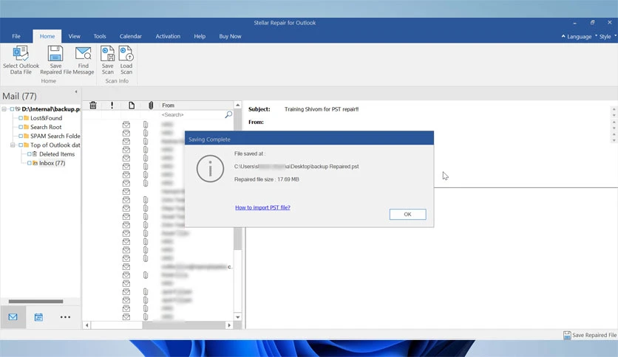This screenshot has height=357, width=618.
Task: Click Save Repaired File ribbon icon
Action: 55,53
